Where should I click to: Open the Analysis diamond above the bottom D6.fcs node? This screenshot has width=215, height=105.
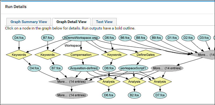109,82
